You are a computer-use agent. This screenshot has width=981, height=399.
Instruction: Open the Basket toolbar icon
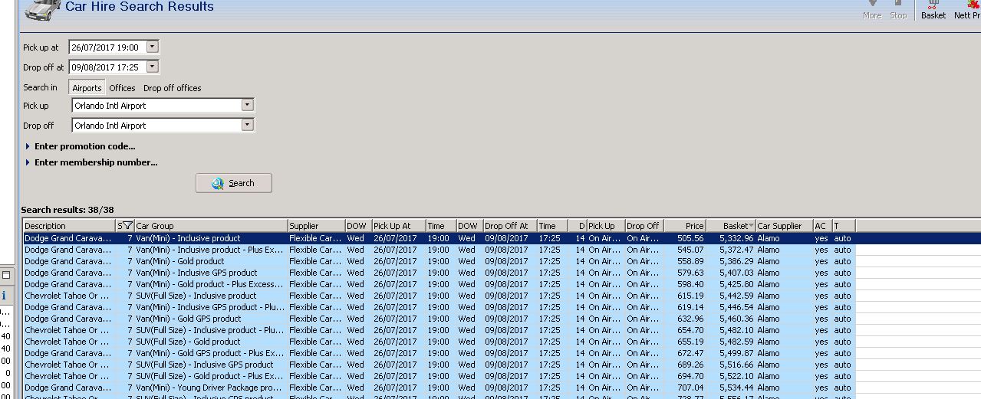(x=933, y=9)
